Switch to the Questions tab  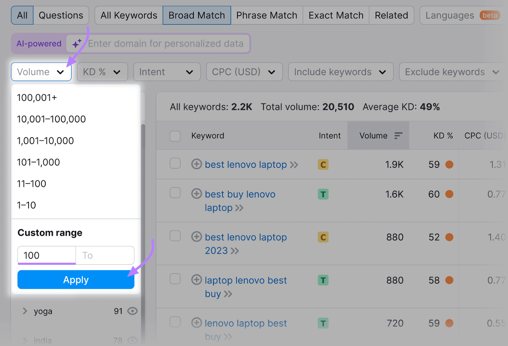point(61,15)
